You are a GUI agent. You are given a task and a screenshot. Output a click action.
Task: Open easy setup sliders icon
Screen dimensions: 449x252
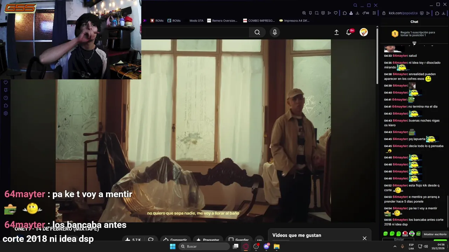point(374,13)
